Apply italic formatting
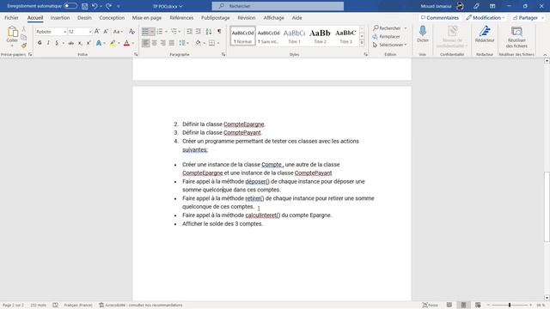 click(48, 43)
